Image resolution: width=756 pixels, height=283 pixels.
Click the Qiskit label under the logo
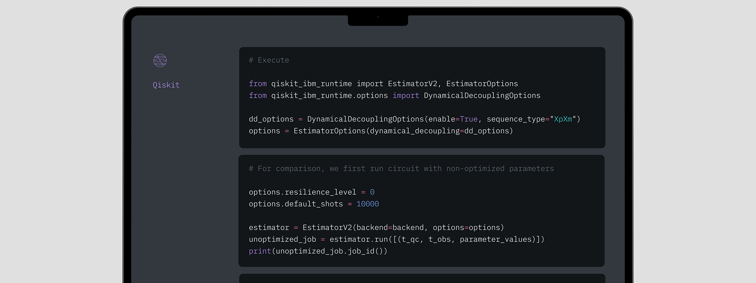click(x=166, y=85)
